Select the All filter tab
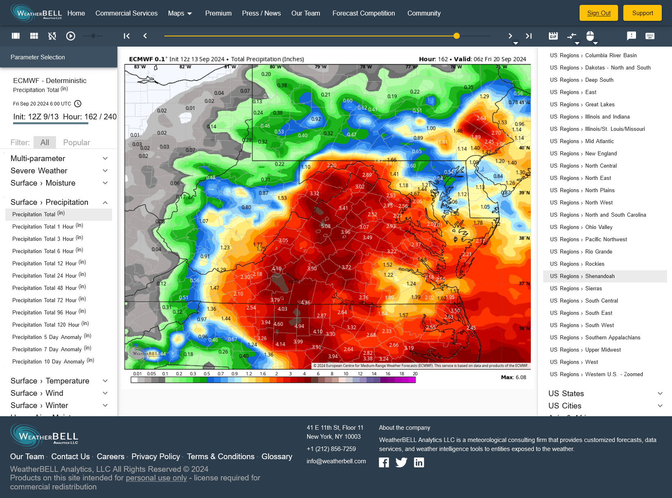Screen dimensions: 672x498 (x=45, y=142)
